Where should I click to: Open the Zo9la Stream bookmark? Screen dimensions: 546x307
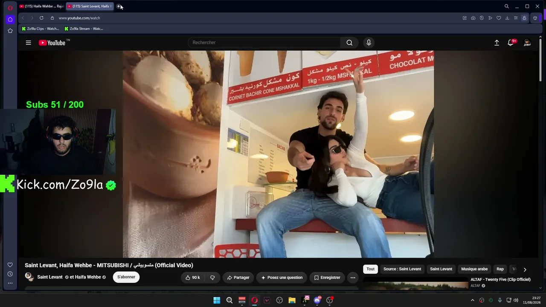(x=84, y=29)
